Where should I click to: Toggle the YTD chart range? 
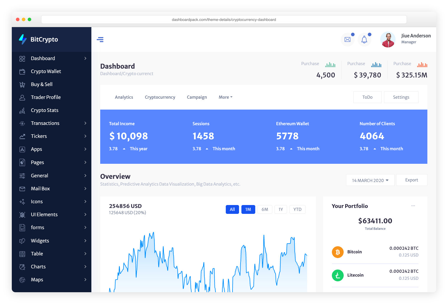tap(297, 209)
